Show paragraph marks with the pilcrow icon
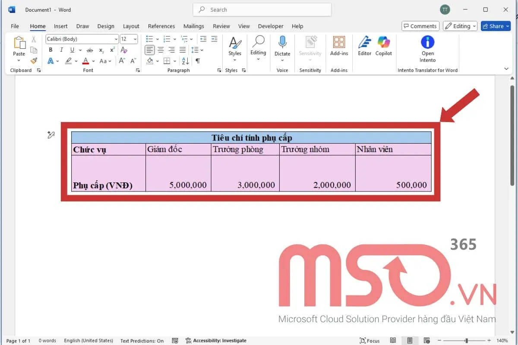The image size is (518, 345). tap(198, 61)
